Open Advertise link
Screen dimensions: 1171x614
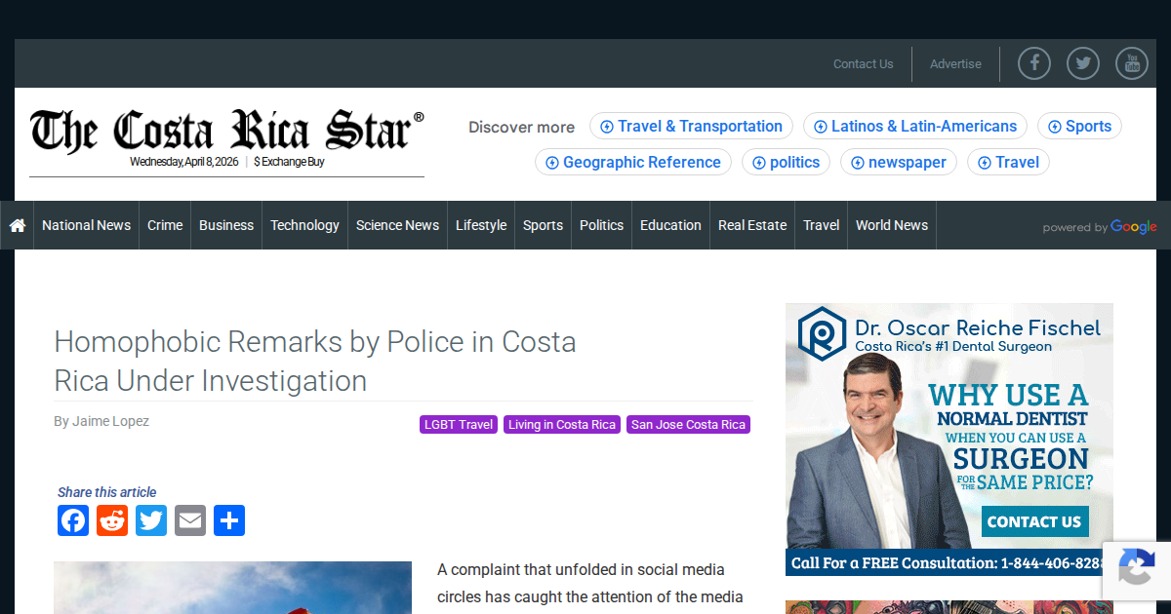pyautogui.click(x=955, y=64)
